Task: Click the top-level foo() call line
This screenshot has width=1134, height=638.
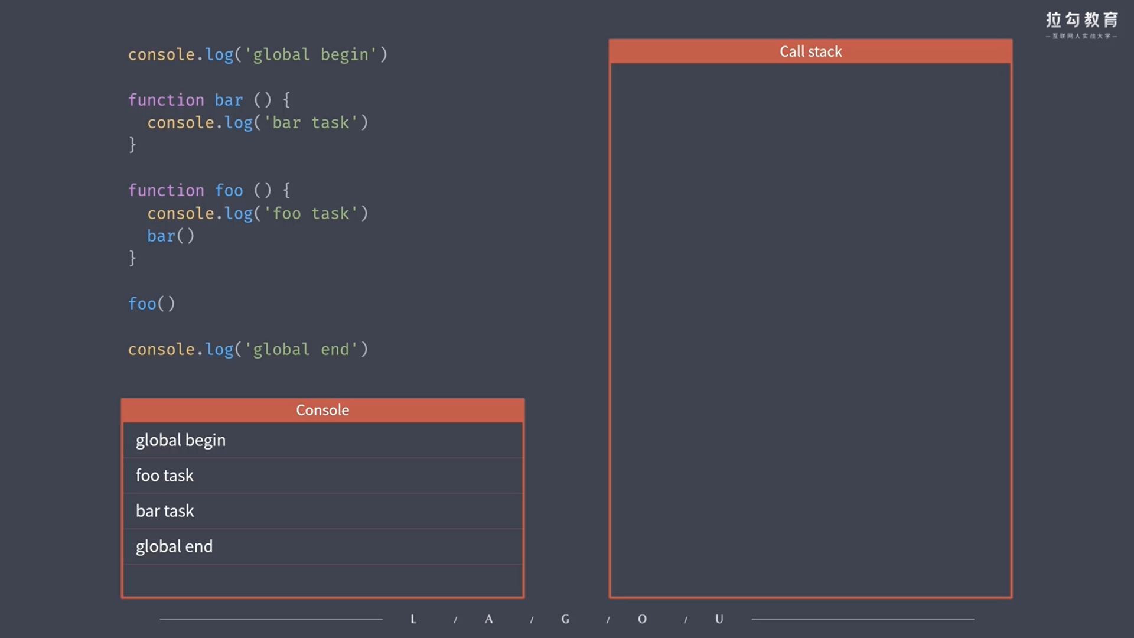Action: click(152, 304)
